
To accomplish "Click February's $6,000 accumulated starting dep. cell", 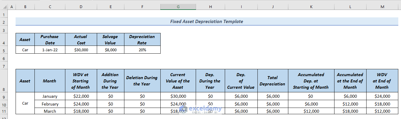I will 311,104.
